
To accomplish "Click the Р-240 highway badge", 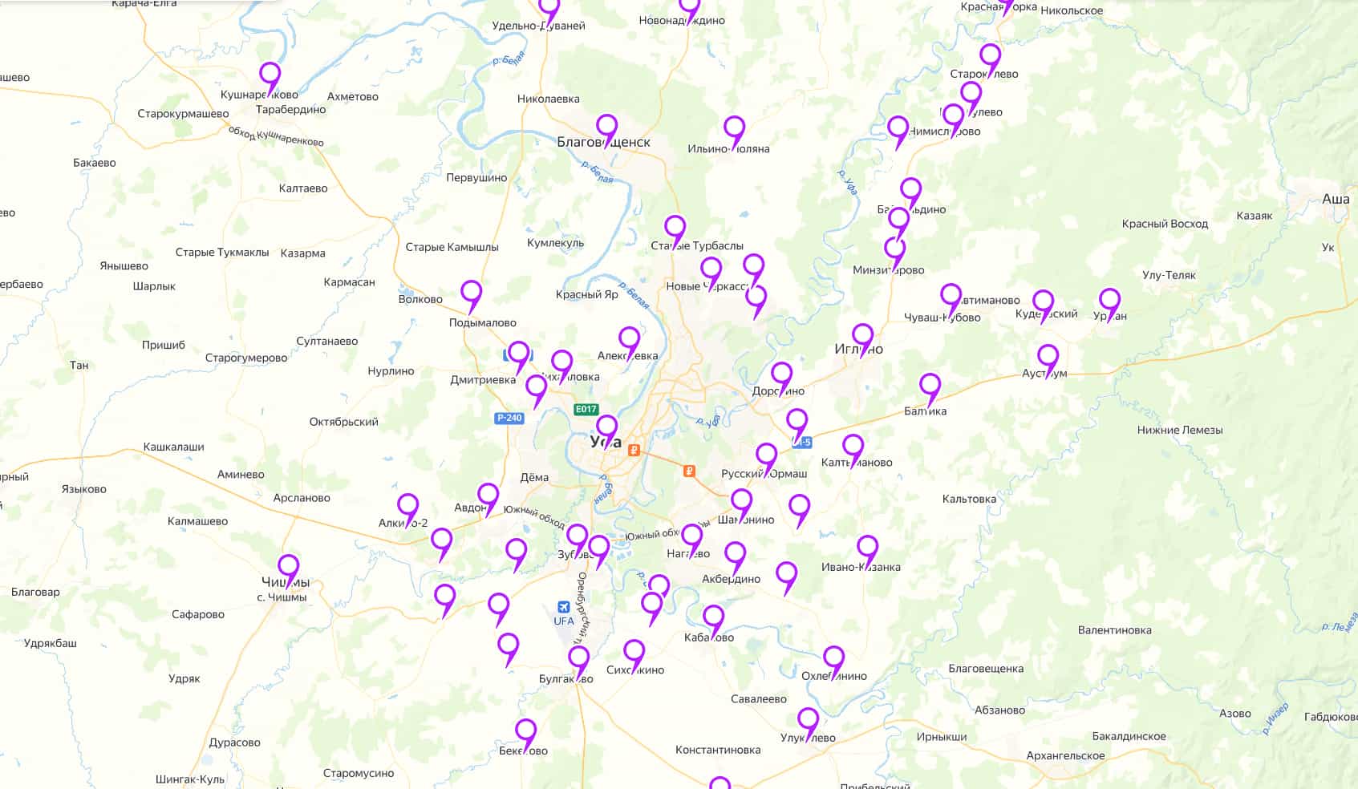I will click(x=509, y=418).
